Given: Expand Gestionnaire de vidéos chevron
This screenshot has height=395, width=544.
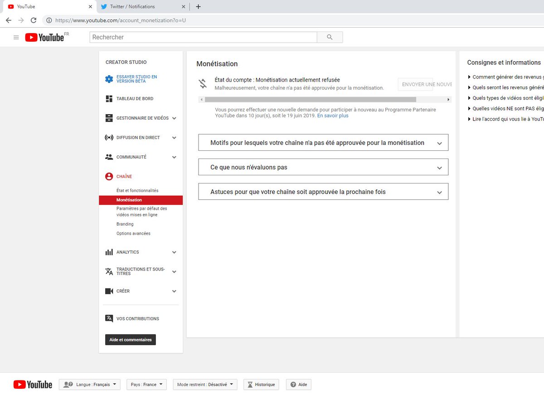Looking at the screenshot, I should pos(174,118).
